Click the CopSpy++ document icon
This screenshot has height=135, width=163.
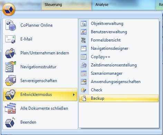84,57
